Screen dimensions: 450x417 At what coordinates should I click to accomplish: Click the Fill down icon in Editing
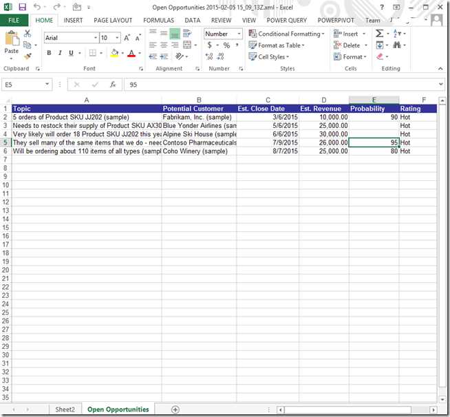[x=379, y=45]
